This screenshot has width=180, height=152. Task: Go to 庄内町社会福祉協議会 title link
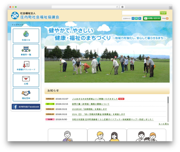click(40, 17)
